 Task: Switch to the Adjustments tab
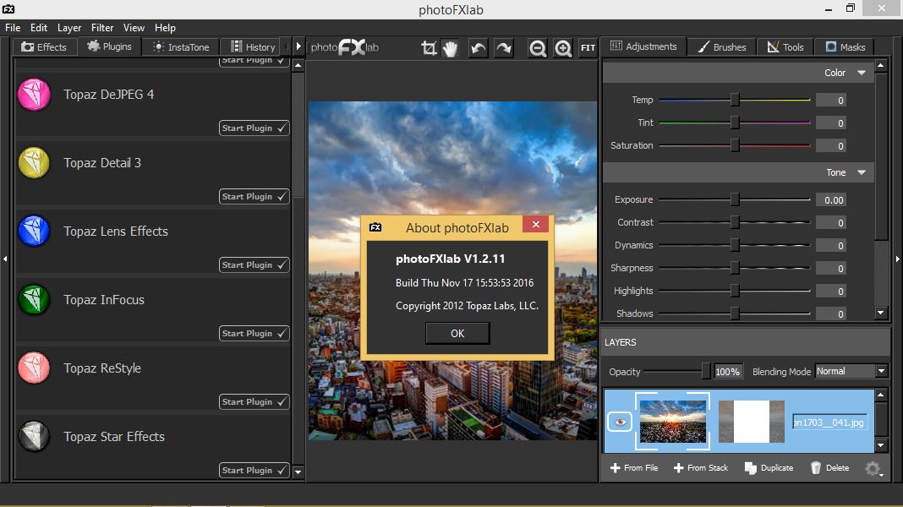[x=643, y=46]
